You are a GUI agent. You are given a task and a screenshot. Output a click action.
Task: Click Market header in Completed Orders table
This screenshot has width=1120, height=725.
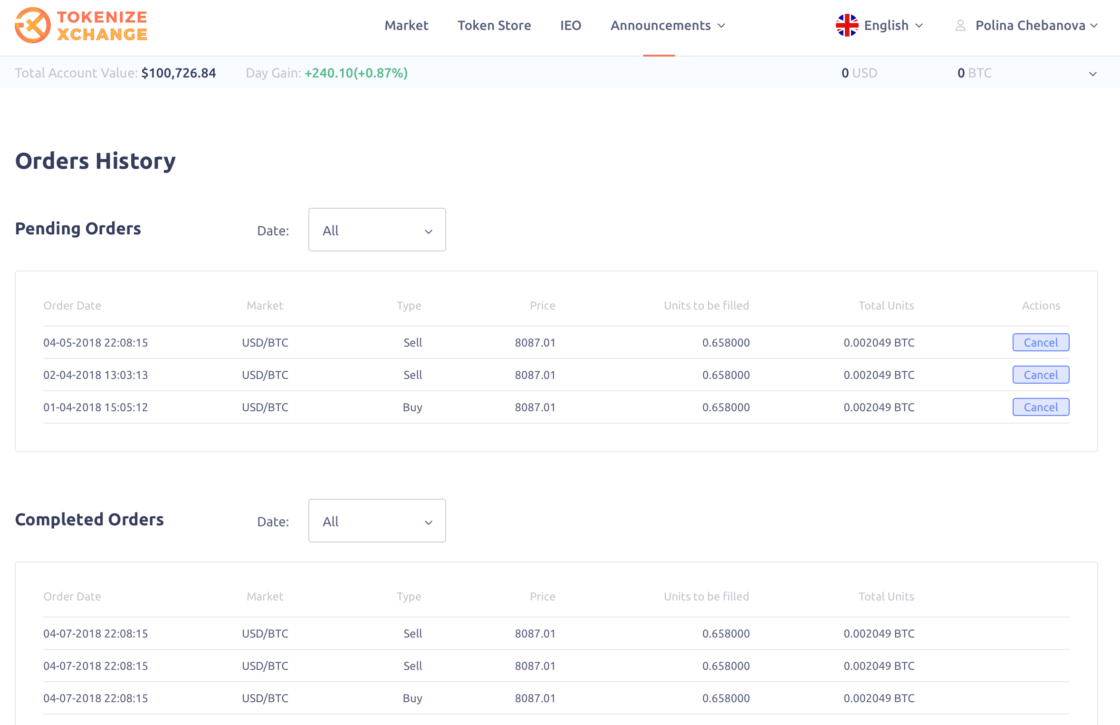[x=265, y=596]
